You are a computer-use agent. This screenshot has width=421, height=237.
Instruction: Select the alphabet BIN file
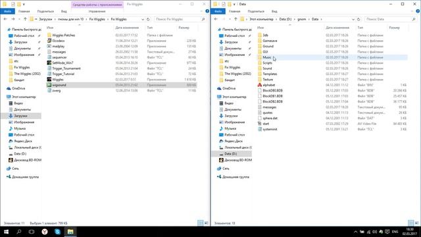pos(269,85)
